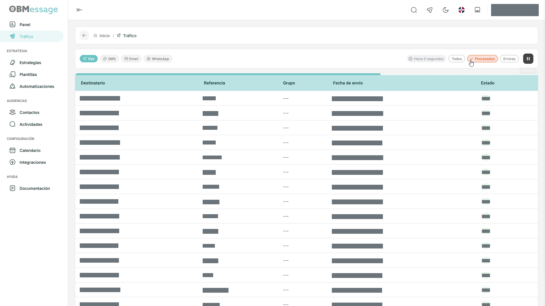Open the search magnifier in top bar
The height and width of the screenshot is (306, 545).
[x=414, y=10]
